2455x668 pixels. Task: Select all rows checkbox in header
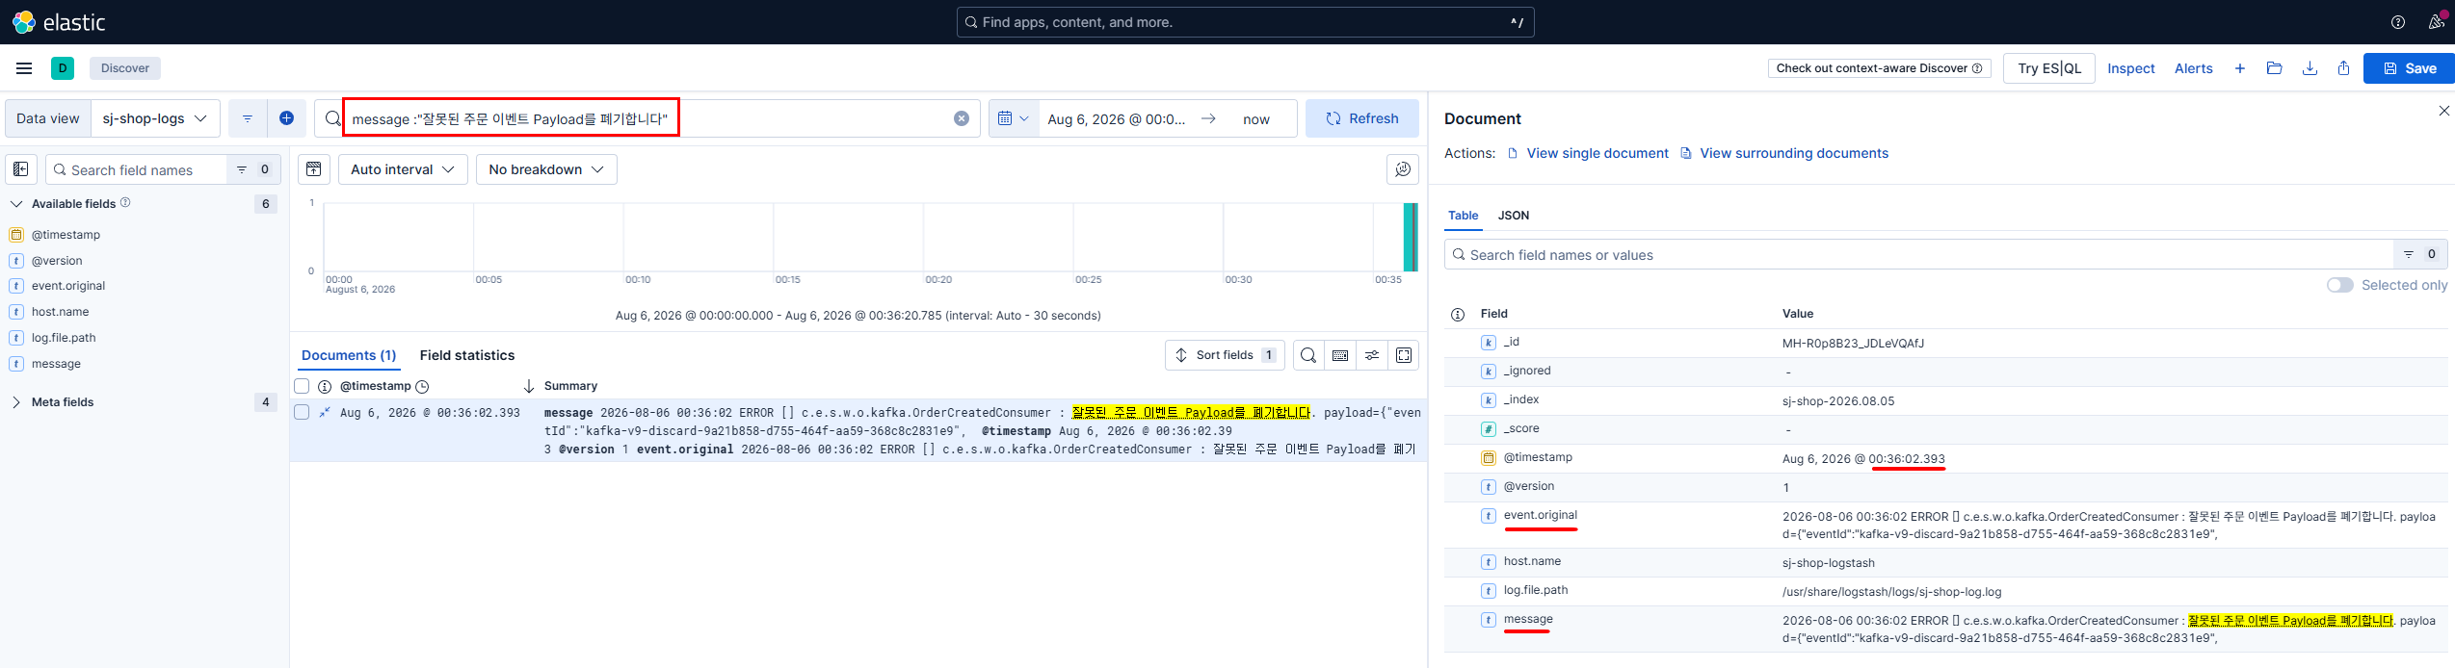tap(302, 386)
